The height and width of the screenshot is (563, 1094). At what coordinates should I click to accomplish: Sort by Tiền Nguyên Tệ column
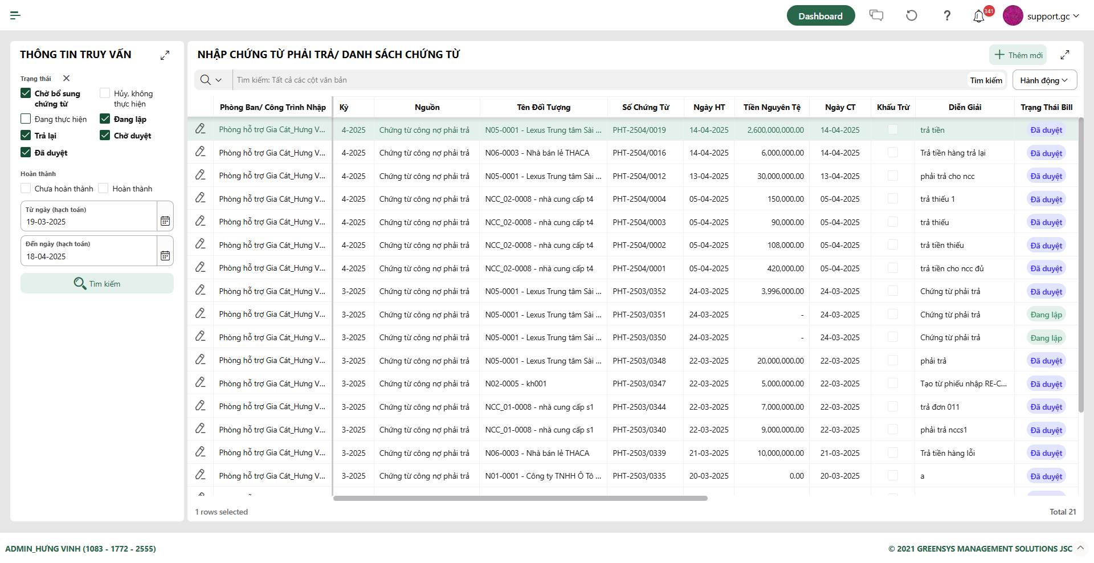point(772,107)
